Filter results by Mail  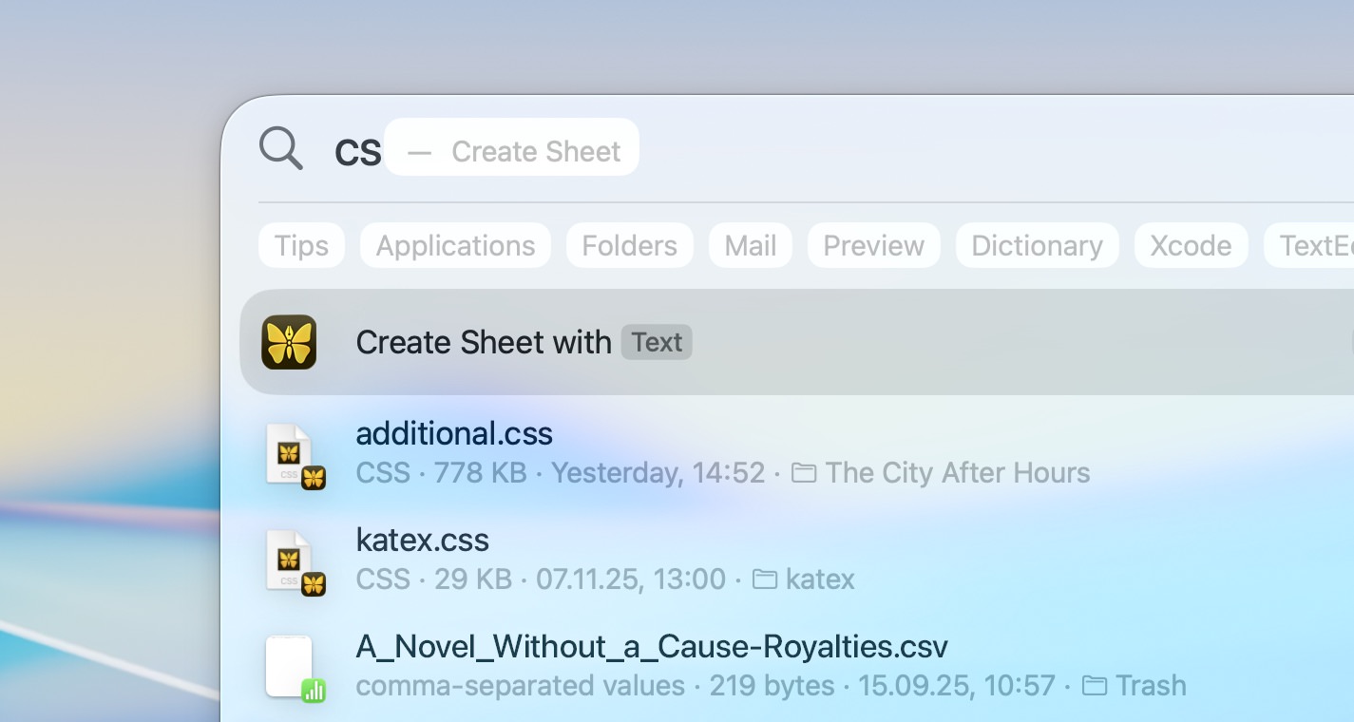pyautogui.click(x=750, y=245)
